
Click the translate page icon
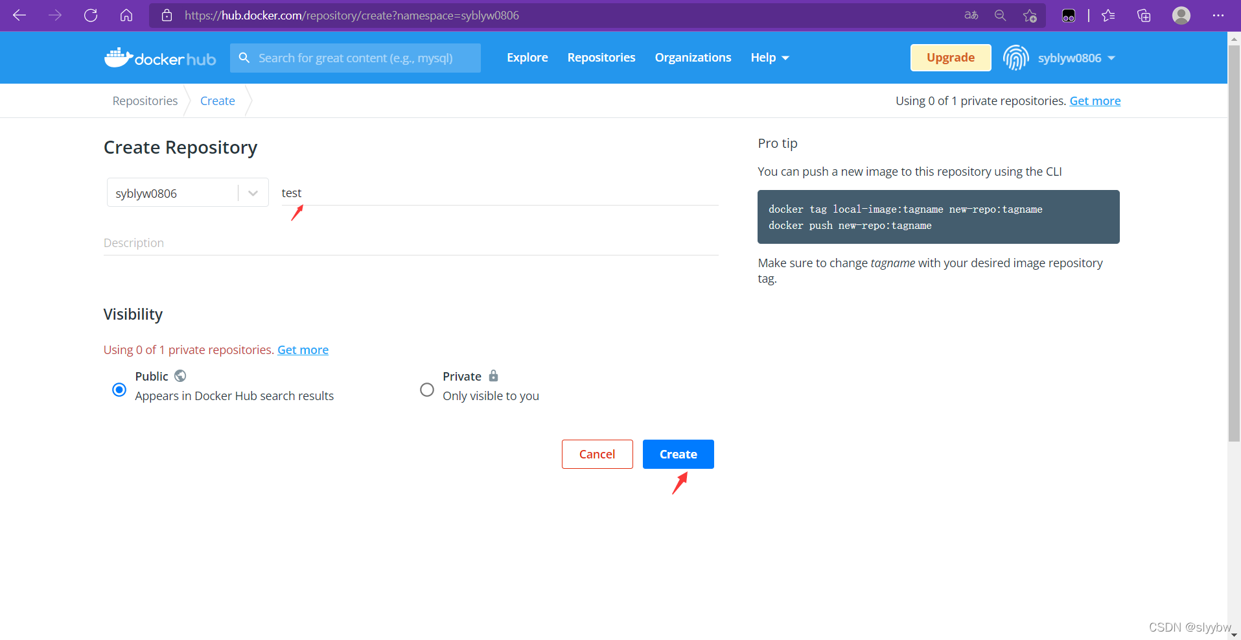click(971, 15)
